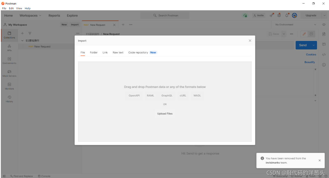
Task: Open the APIs sidebar section
Action: coord(9,48)
